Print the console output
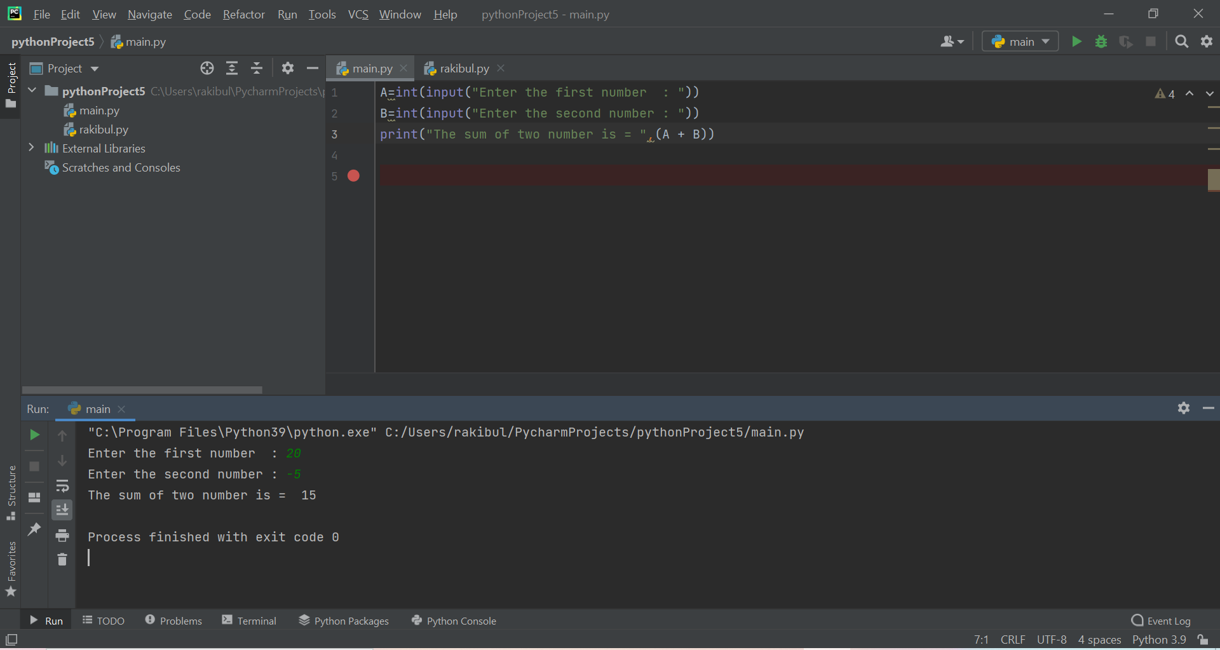The width and height of the screenshot is (1220, 650). (x=62, y=535)
